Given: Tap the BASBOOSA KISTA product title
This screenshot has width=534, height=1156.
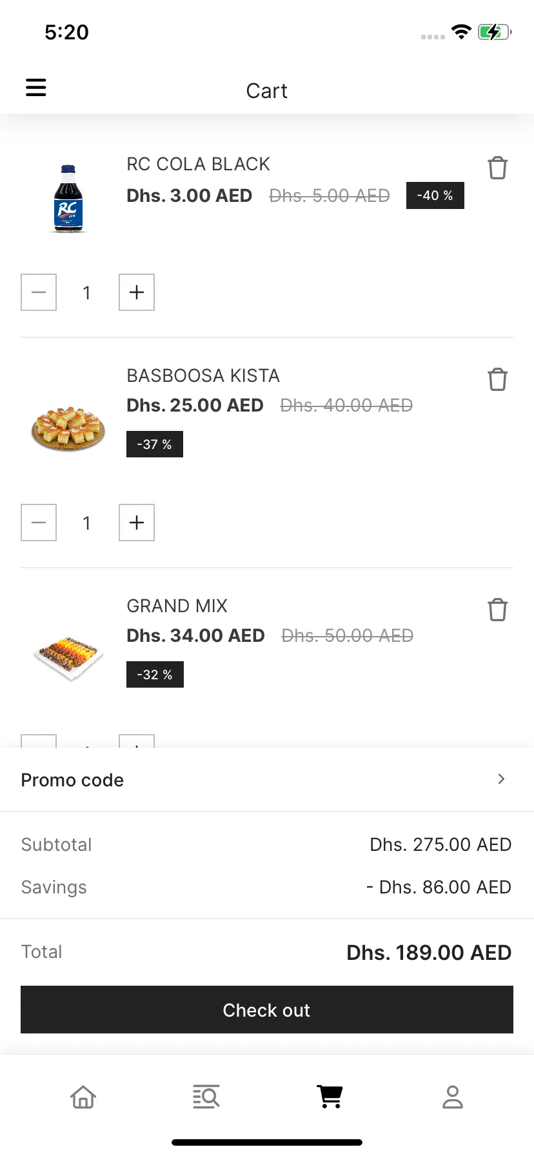Looking at the screenshot, I should point(203,376).
